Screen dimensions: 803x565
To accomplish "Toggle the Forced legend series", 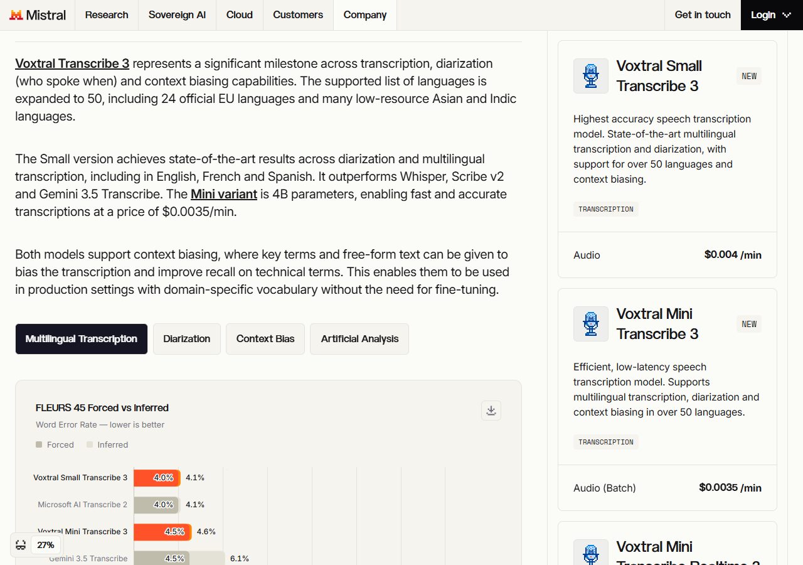I will [x=55, y=444].
